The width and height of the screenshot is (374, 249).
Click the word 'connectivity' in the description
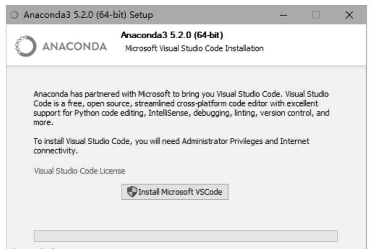click(x=54, y=151)
